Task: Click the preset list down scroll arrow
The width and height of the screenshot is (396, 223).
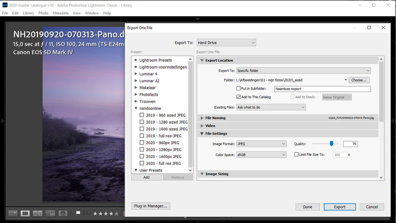Action: pyautogui.click(x=190, y=170)
